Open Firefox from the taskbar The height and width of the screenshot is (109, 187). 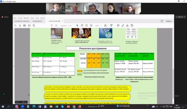tap(80, 106)
